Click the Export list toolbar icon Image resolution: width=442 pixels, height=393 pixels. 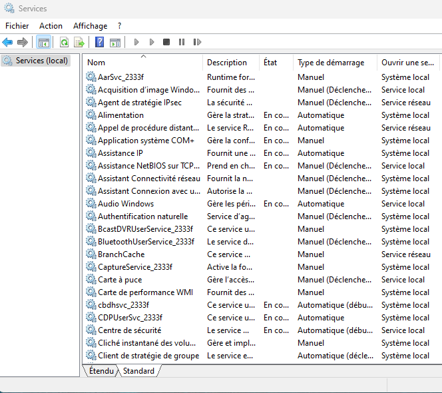79,43
